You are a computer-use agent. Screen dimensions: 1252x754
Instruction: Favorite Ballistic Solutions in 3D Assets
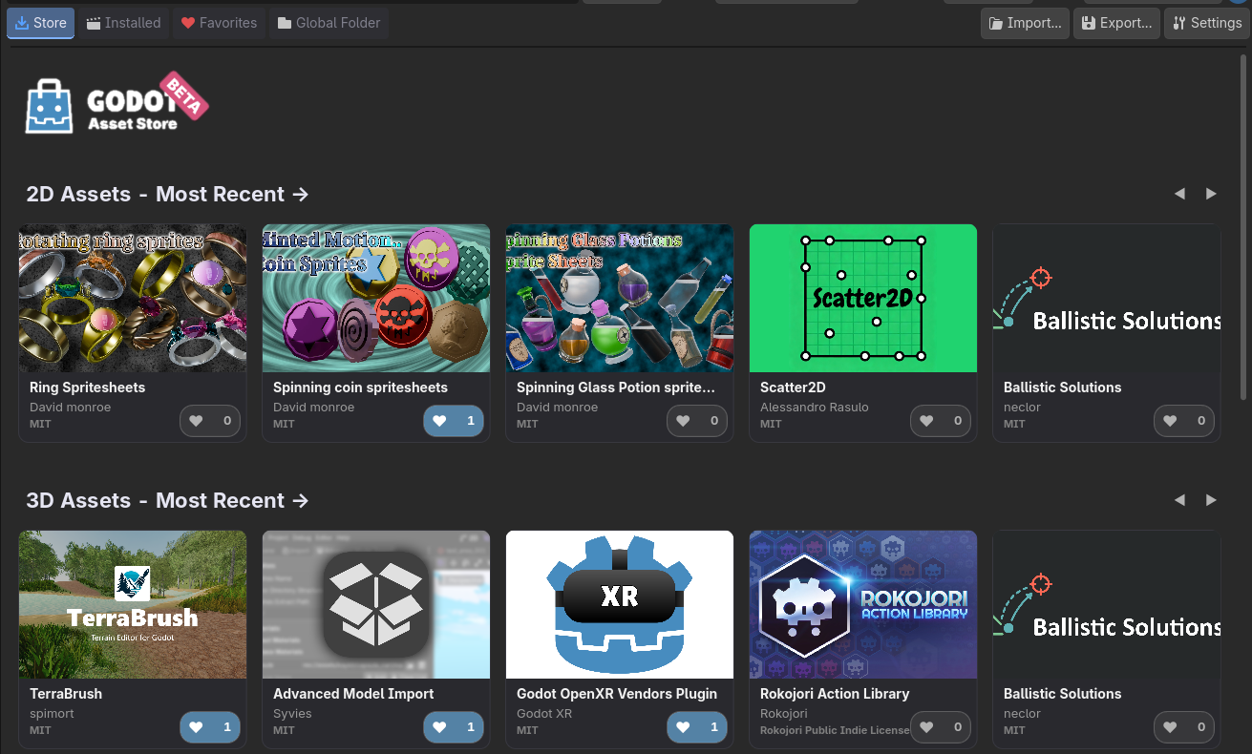[1184, 727]
